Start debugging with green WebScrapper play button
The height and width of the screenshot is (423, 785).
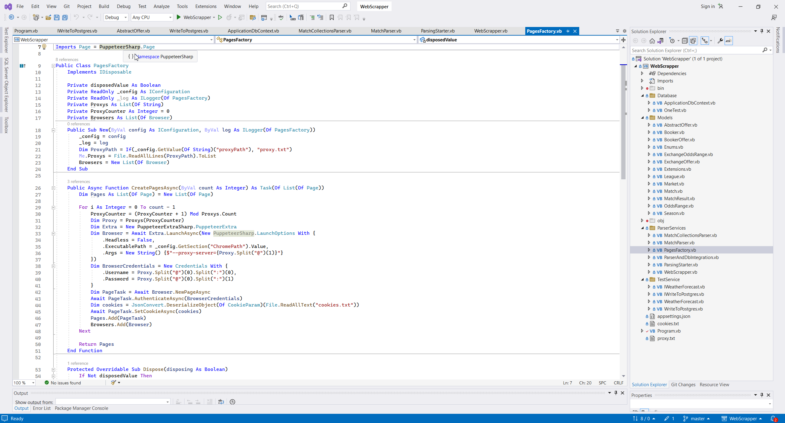coord(179,17)
